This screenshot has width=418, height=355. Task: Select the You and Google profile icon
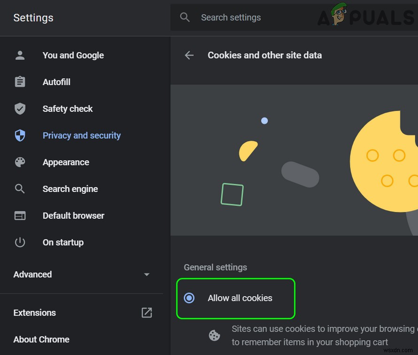(20, 55)
